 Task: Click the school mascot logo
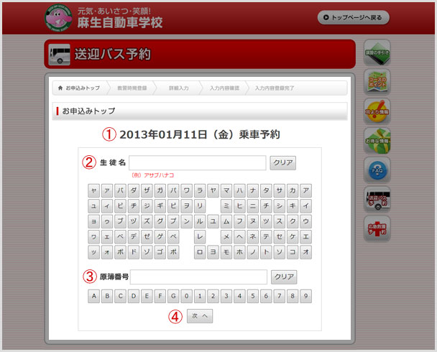coord(58,18)
